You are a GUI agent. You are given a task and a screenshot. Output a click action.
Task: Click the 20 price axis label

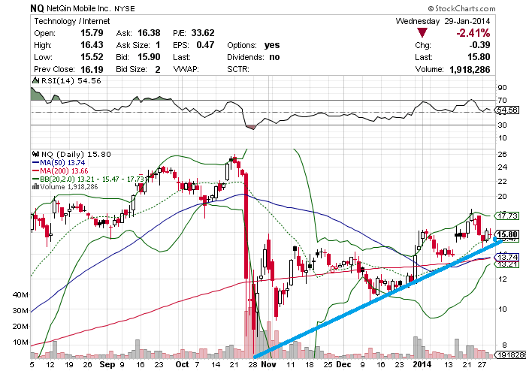pyautogui.click(x=502, y=197)
